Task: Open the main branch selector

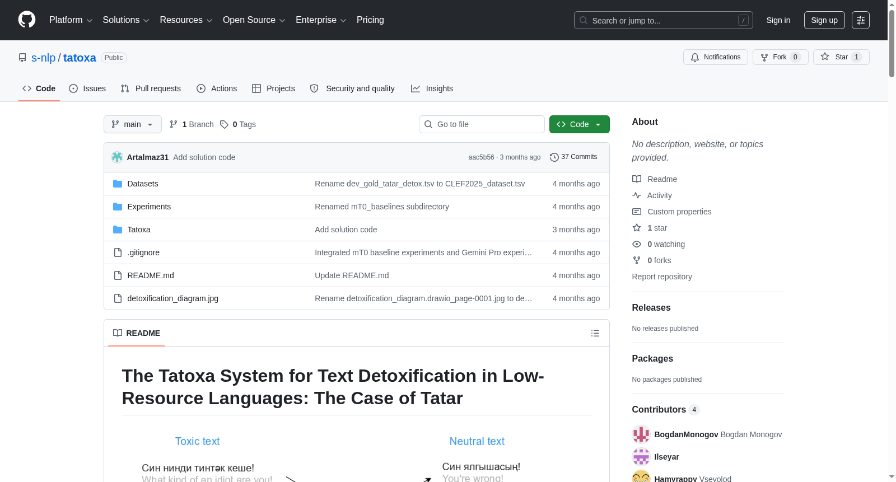Action: pos(133,124)
